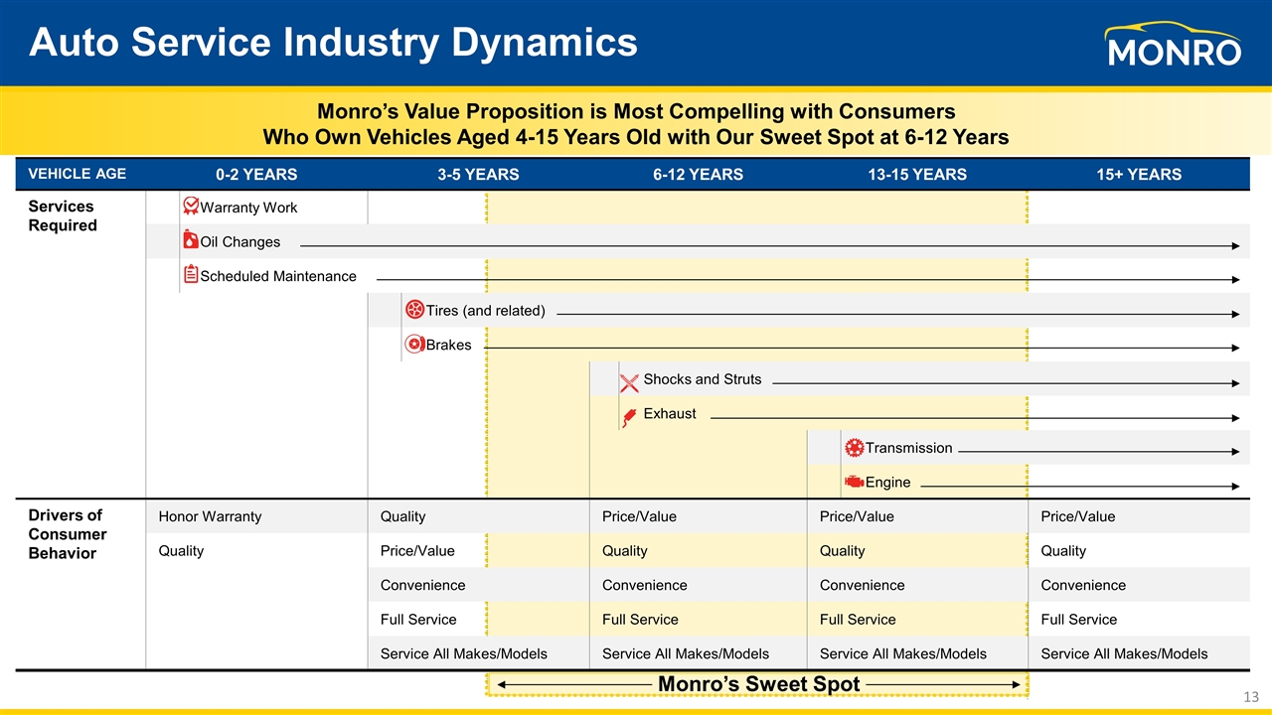The height and width of the screenshot is (715, 1272).
Task: Click 'Convenience' in the 13-15 years column
Action: (x=862, y=585)
